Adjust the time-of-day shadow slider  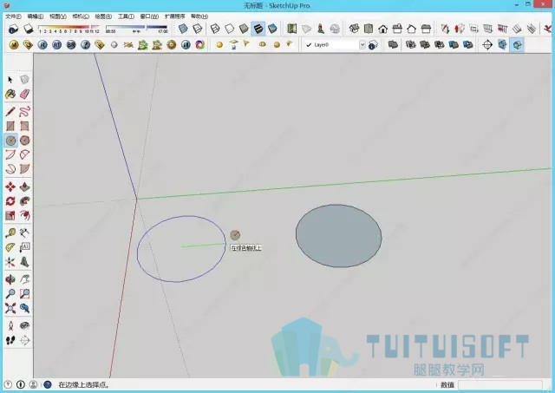click(136, 27)
